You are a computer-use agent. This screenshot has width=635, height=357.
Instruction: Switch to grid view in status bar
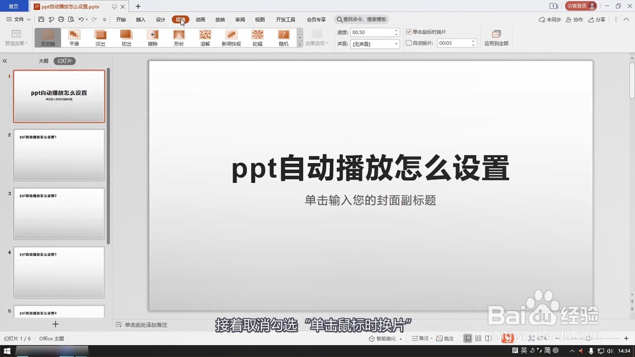(x=477, y=338)
